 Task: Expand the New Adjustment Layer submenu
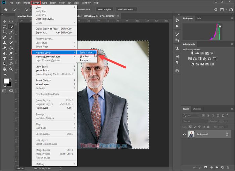pos(54,56)
